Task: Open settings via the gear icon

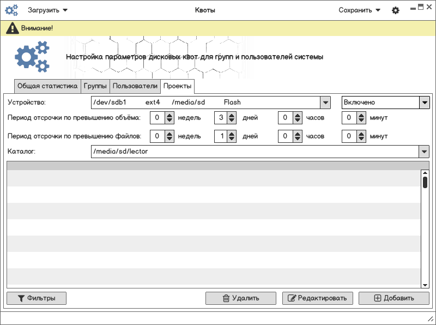Action: 396,10
